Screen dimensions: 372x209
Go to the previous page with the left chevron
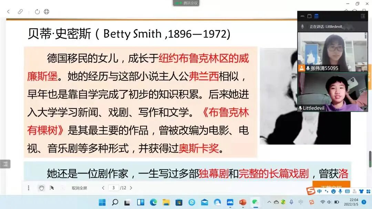coord(103,188)
